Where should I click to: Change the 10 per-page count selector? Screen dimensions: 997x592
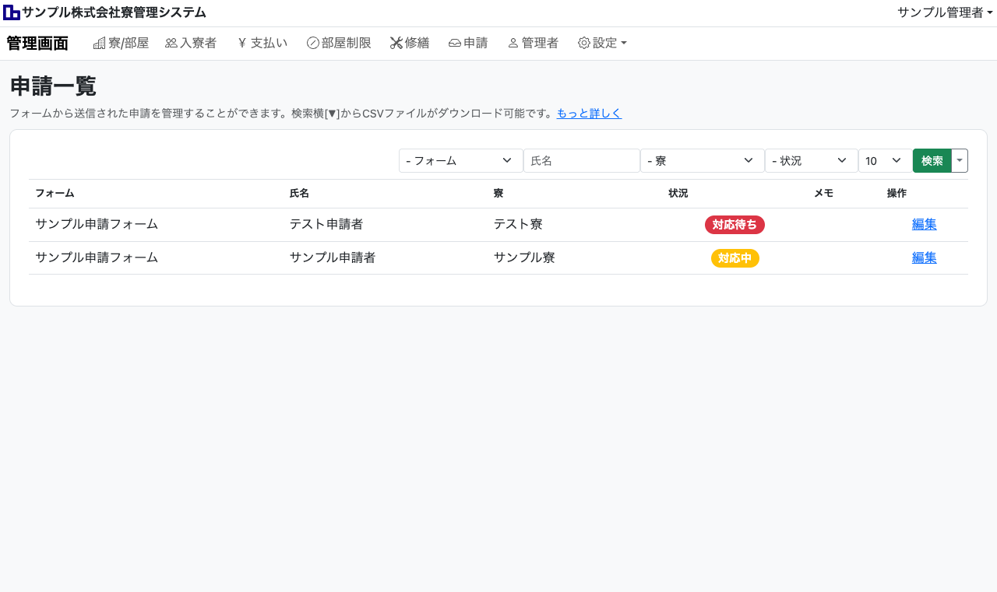pos(885,161)
